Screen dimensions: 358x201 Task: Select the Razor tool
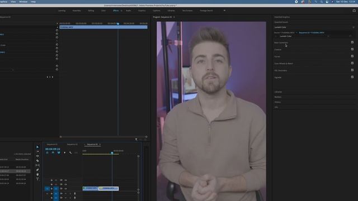click(37, 161)
